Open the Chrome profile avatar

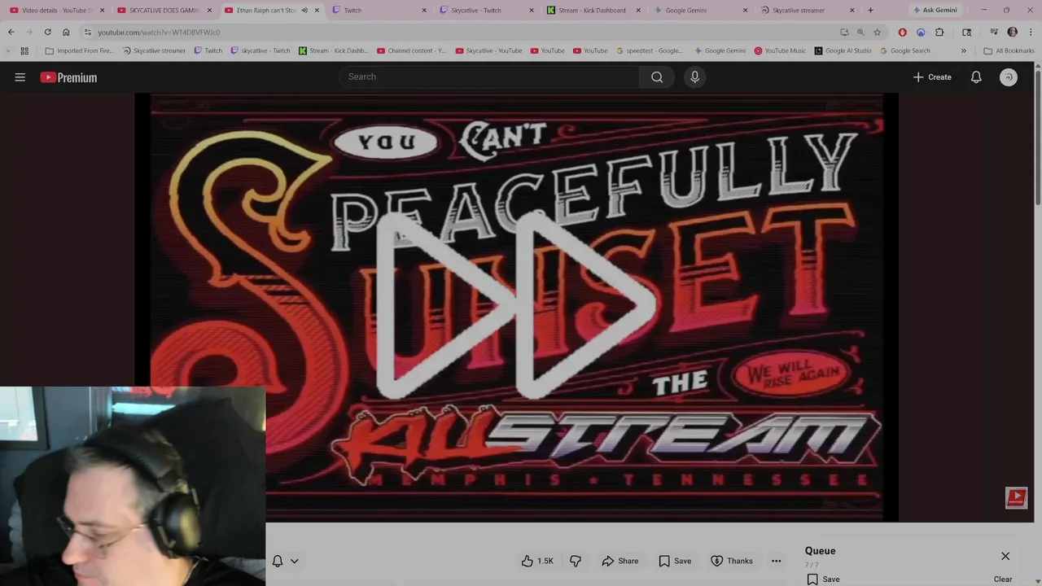pos(1013,32)
